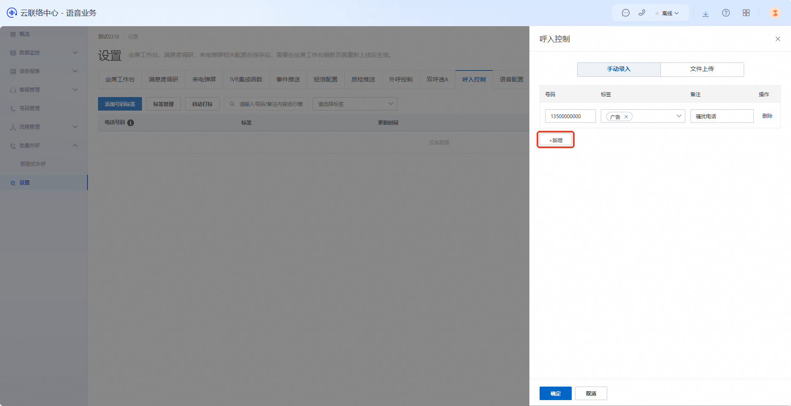Click 删除 link in the number row
The width and height of the screenshot is (791, 406).
coord(767,116)
